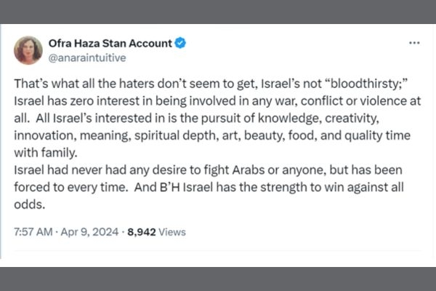Screen dimensions: 436x291
Task: Click the gray bar above the post
Action: (x=218, y=12)
